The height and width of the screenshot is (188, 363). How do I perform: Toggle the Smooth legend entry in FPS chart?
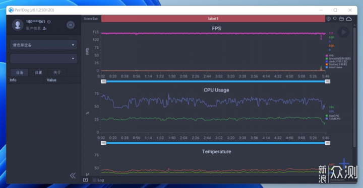tap(338, 59)
